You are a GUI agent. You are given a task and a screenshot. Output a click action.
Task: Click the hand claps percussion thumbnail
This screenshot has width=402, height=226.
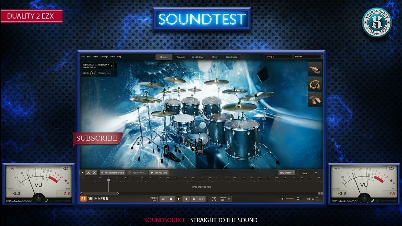click(315, 100)
